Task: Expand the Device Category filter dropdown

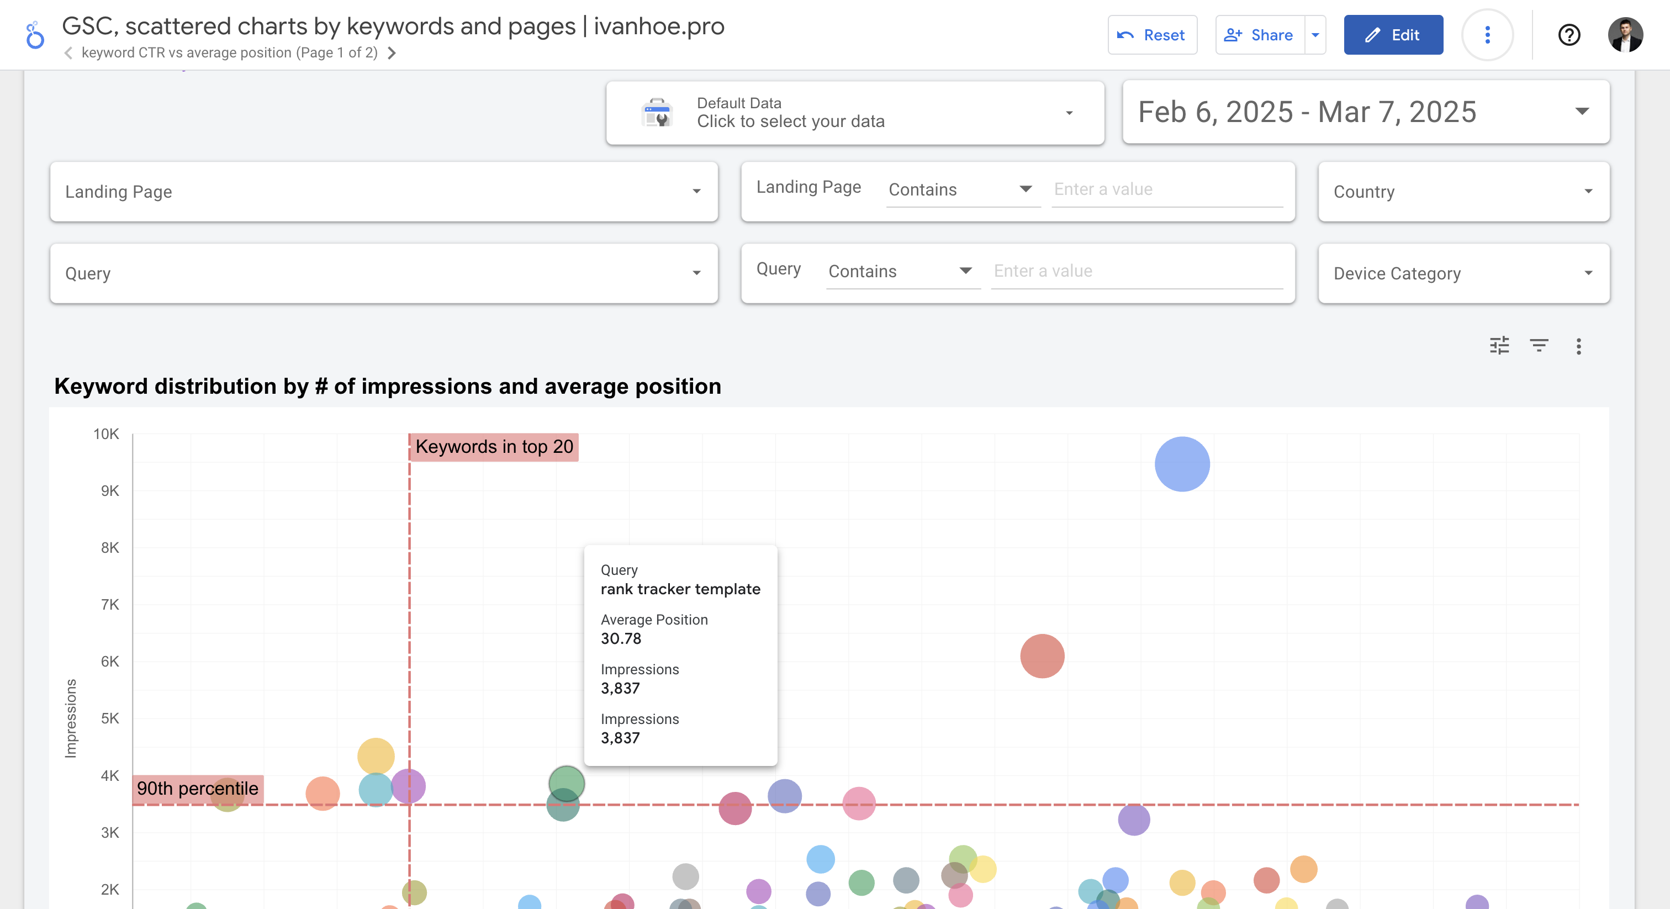Action: tap(1462, 273)
